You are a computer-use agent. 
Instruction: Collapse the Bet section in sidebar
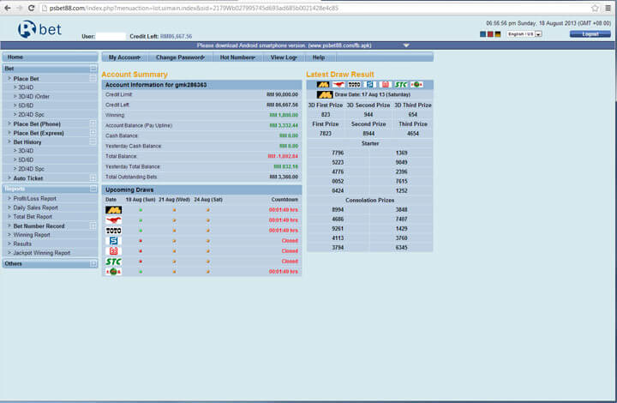point(93,68)
